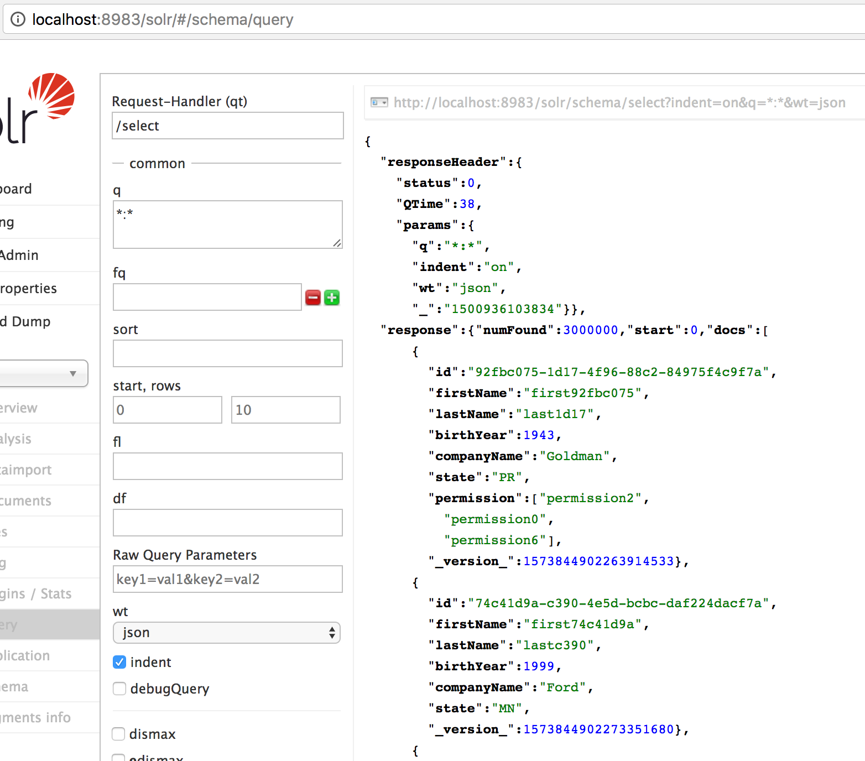This screenshot has height=761, width=865.
Task: Click the rows input showing 10
Action: 285,410
